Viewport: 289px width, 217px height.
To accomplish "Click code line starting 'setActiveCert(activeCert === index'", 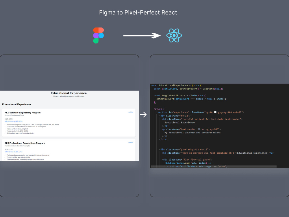I will coord(191,99).
